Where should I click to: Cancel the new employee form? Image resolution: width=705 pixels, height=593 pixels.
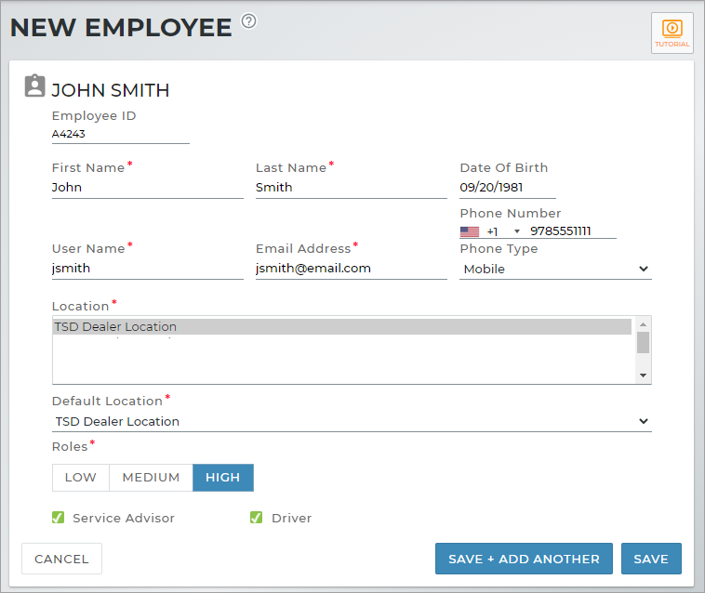tap(61, 559)
